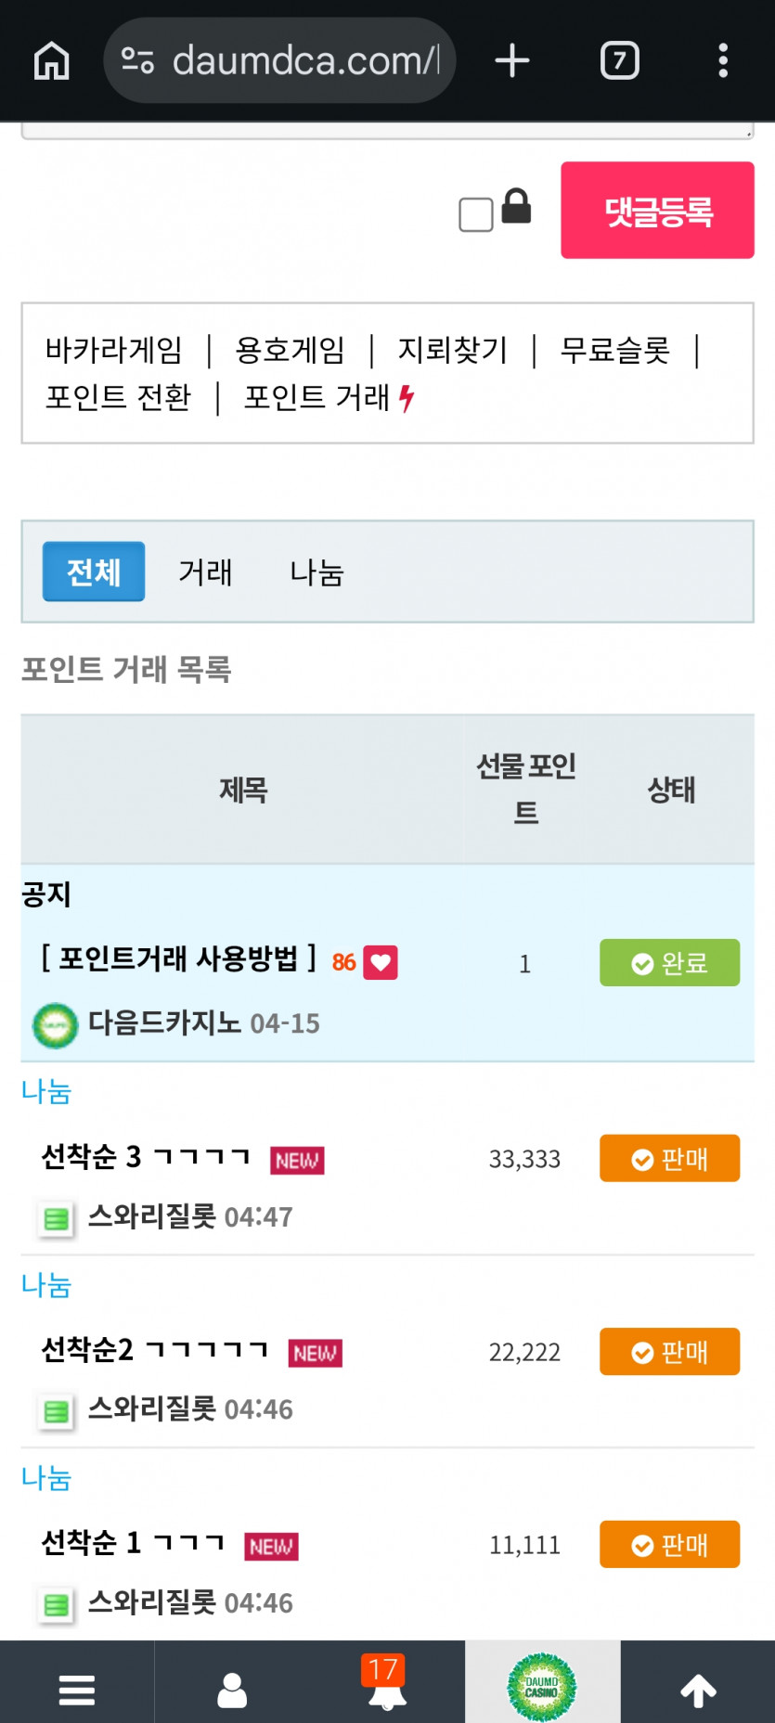
Task: Open the 포인트 거래 link with lightning icon
Action: coord(321,397)
